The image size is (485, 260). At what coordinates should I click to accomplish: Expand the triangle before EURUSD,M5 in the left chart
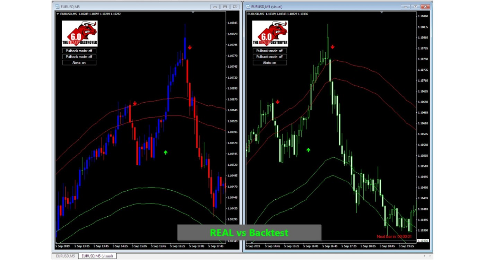(58, 14)
